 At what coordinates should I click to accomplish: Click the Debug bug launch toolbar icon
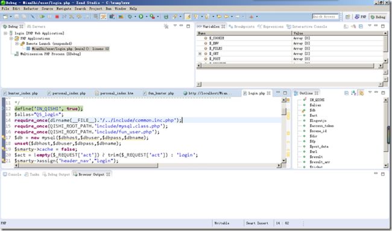[130, 17]
